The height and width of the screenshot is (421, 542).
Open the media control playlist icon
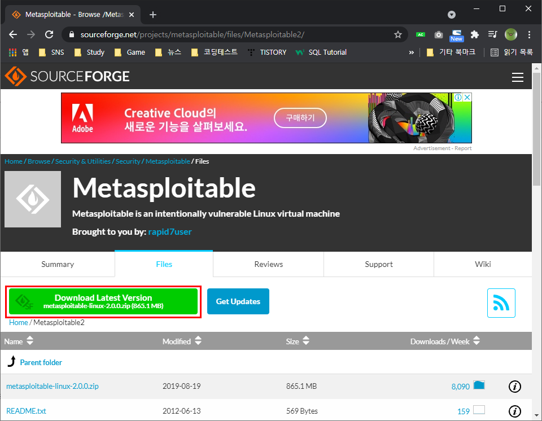pos(492,34)
